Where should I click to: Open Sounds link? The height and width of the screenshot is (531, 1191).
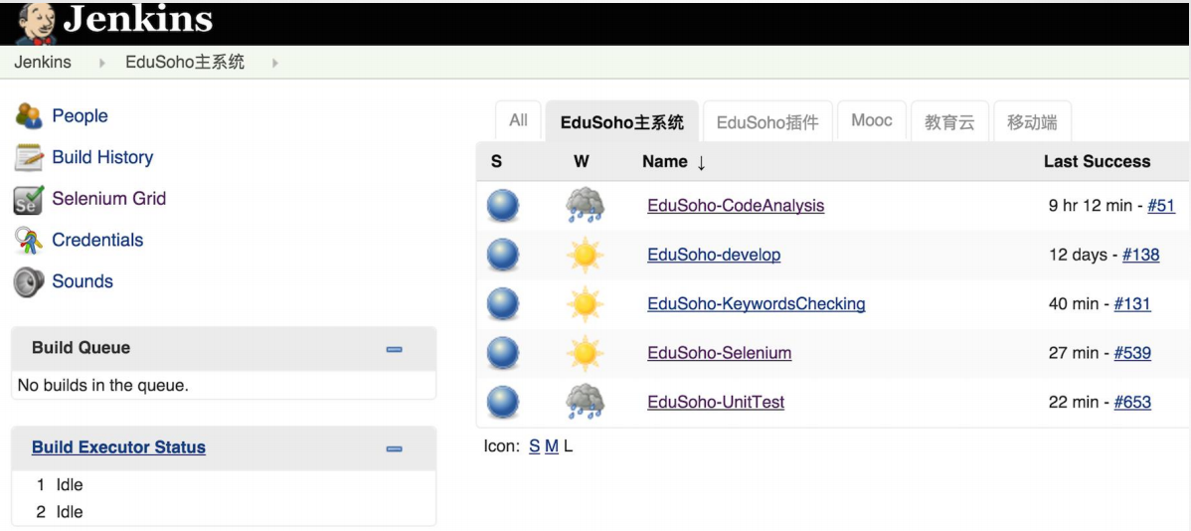[83, 281]
